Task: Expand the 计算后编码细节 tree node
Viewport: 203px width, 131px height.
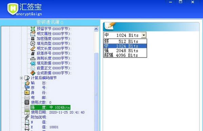Action: (21, 78)
